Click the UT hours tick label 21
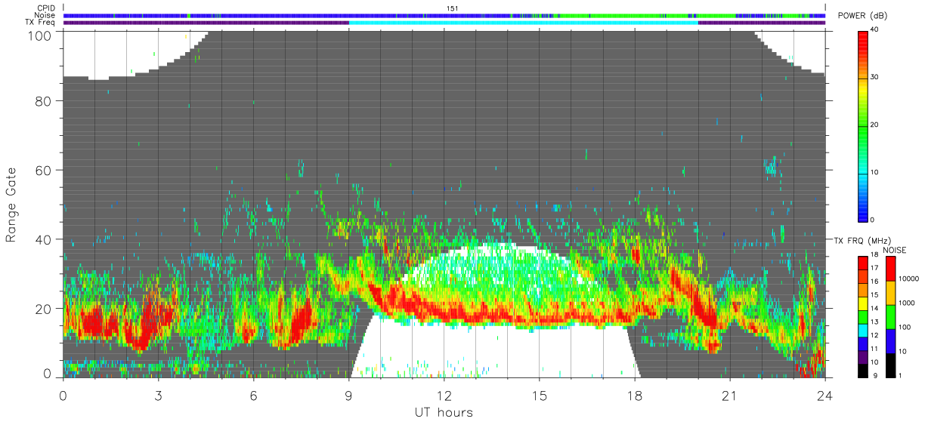 pyautogui.click(x=729, y=396)
